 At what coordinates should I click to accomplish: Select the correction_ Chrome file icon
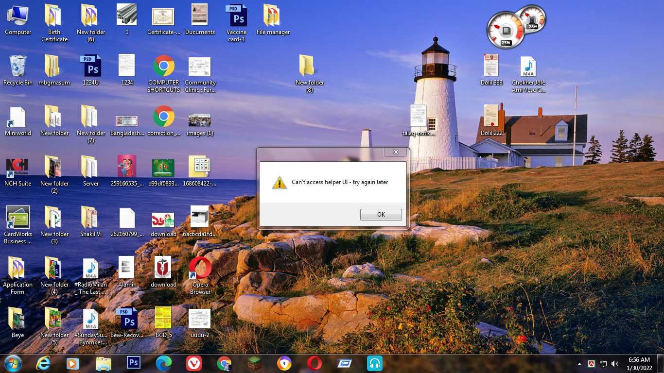(164, 120)
